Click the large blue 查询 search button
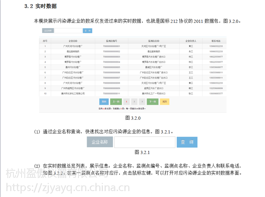The image size is (265, 197). pos(187,142)
